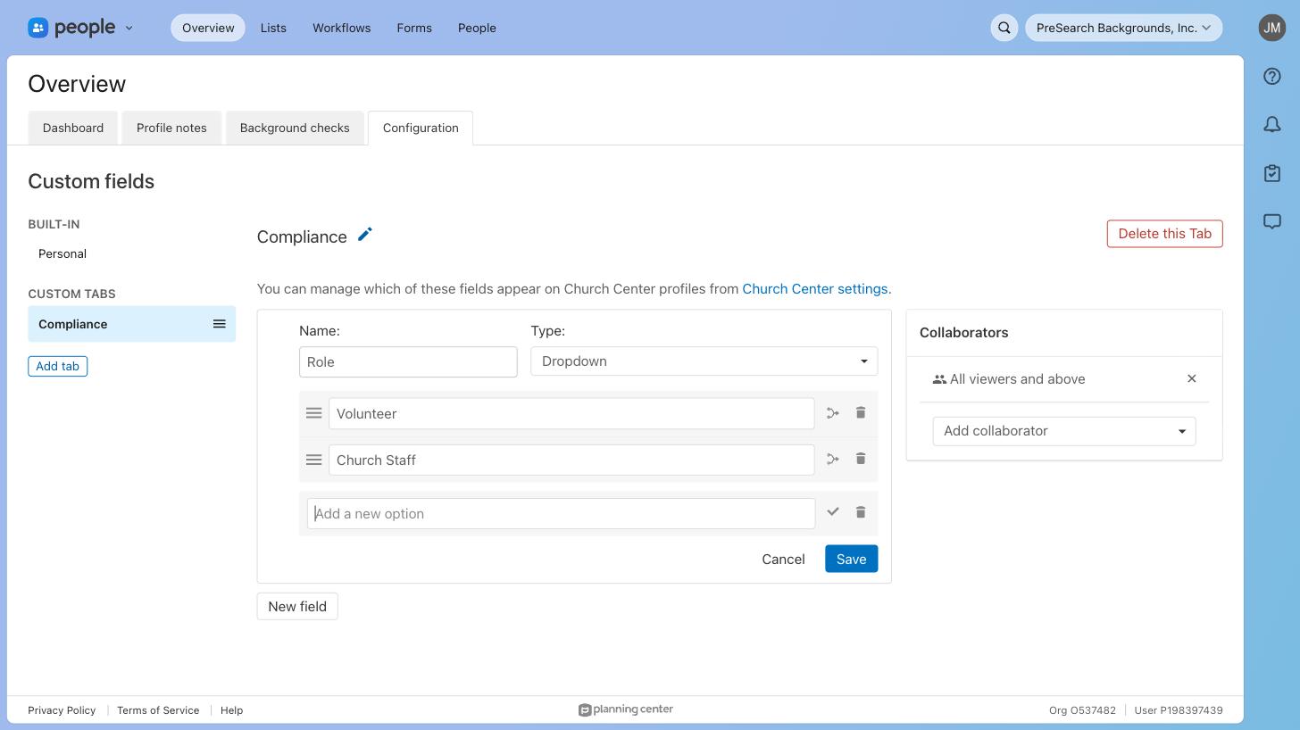
Task: Click the Volunteer option text field
Action: 571,413
